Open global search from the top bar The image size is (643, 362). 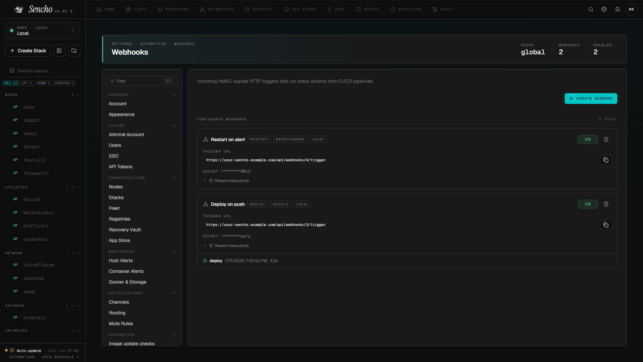pyautogui.click(x=591, y=9)
